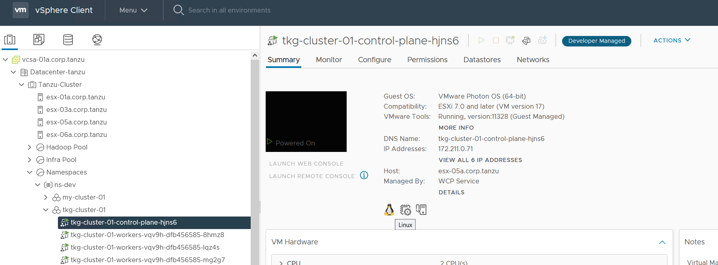718x265 pixels.
Task: Click the DETAILS link under Managed By
Action: 452,192
